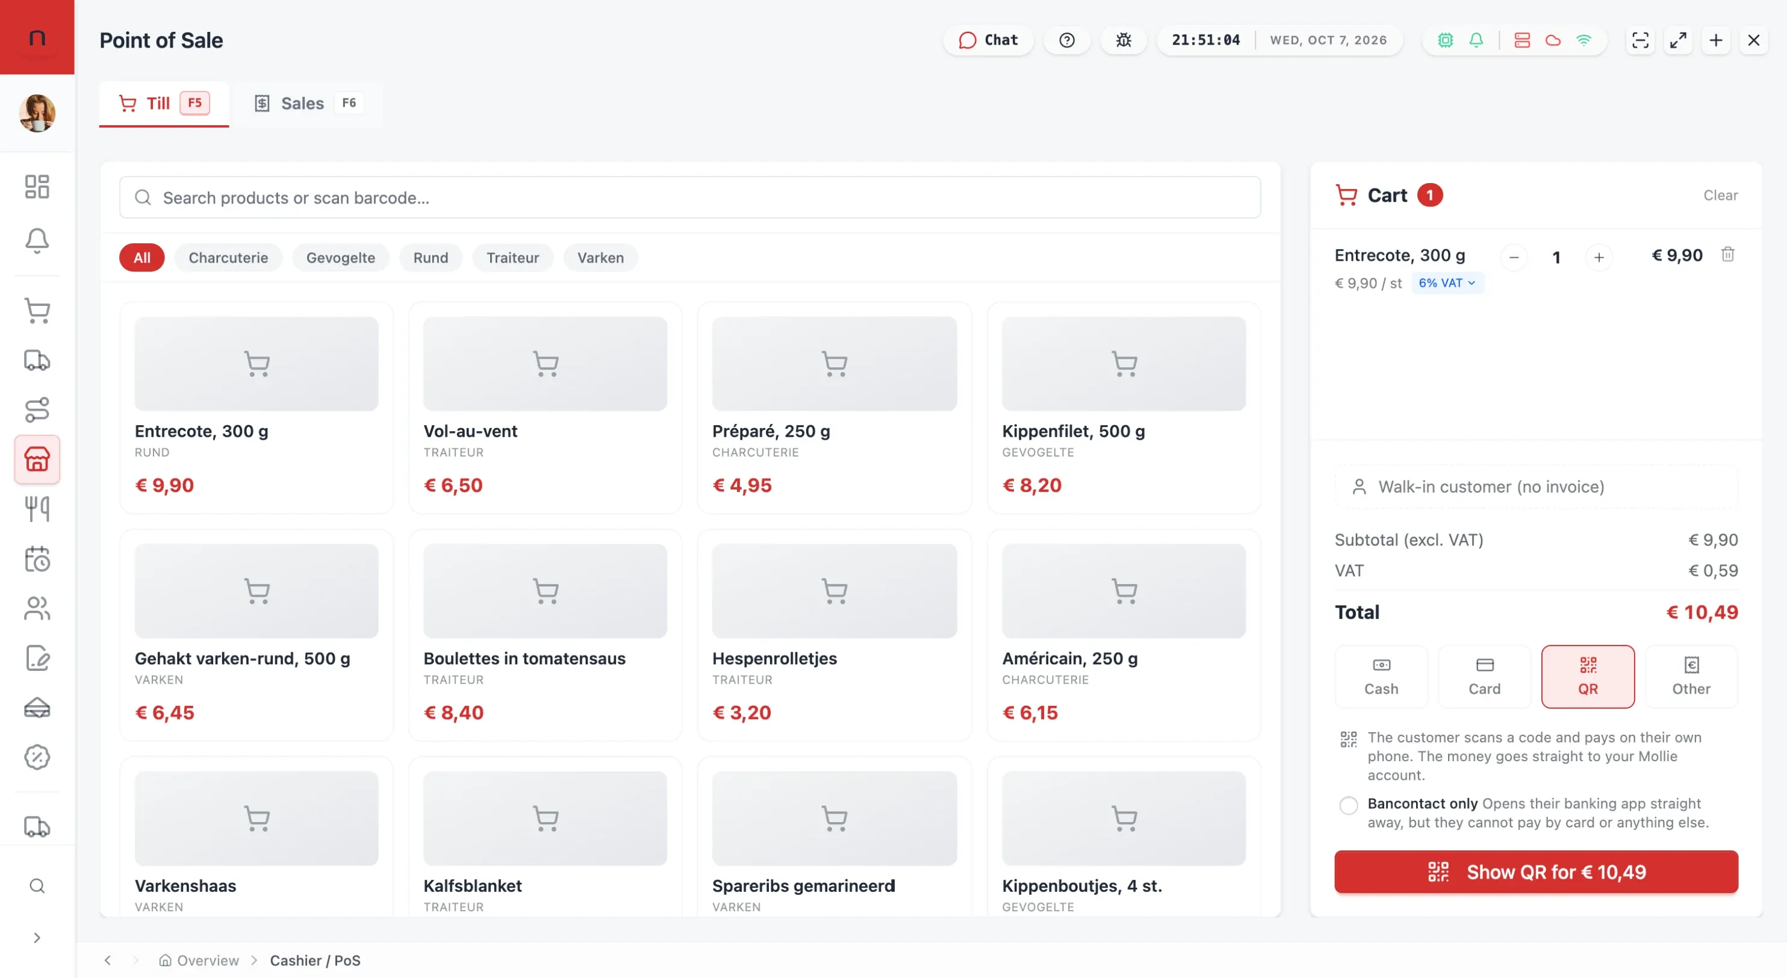The width and height of the screenshot is (1787, 978).
Task: Open the discount badge sidebar icon
Action: tap(37, 757)
